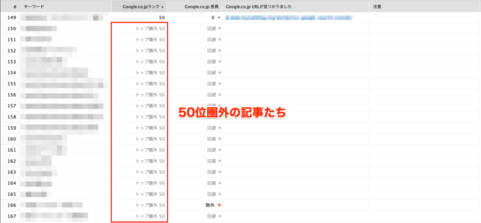Click the 回避 text in row 151

pyautogui.click(x=212, y=39)
